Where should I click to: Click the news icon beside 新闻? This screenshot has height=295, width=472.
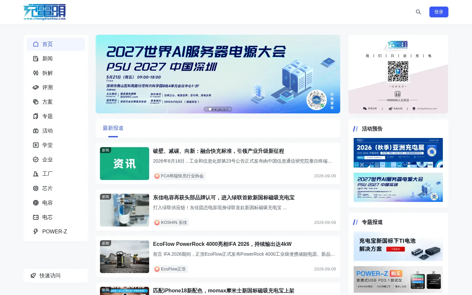click(x=36, y=58)
